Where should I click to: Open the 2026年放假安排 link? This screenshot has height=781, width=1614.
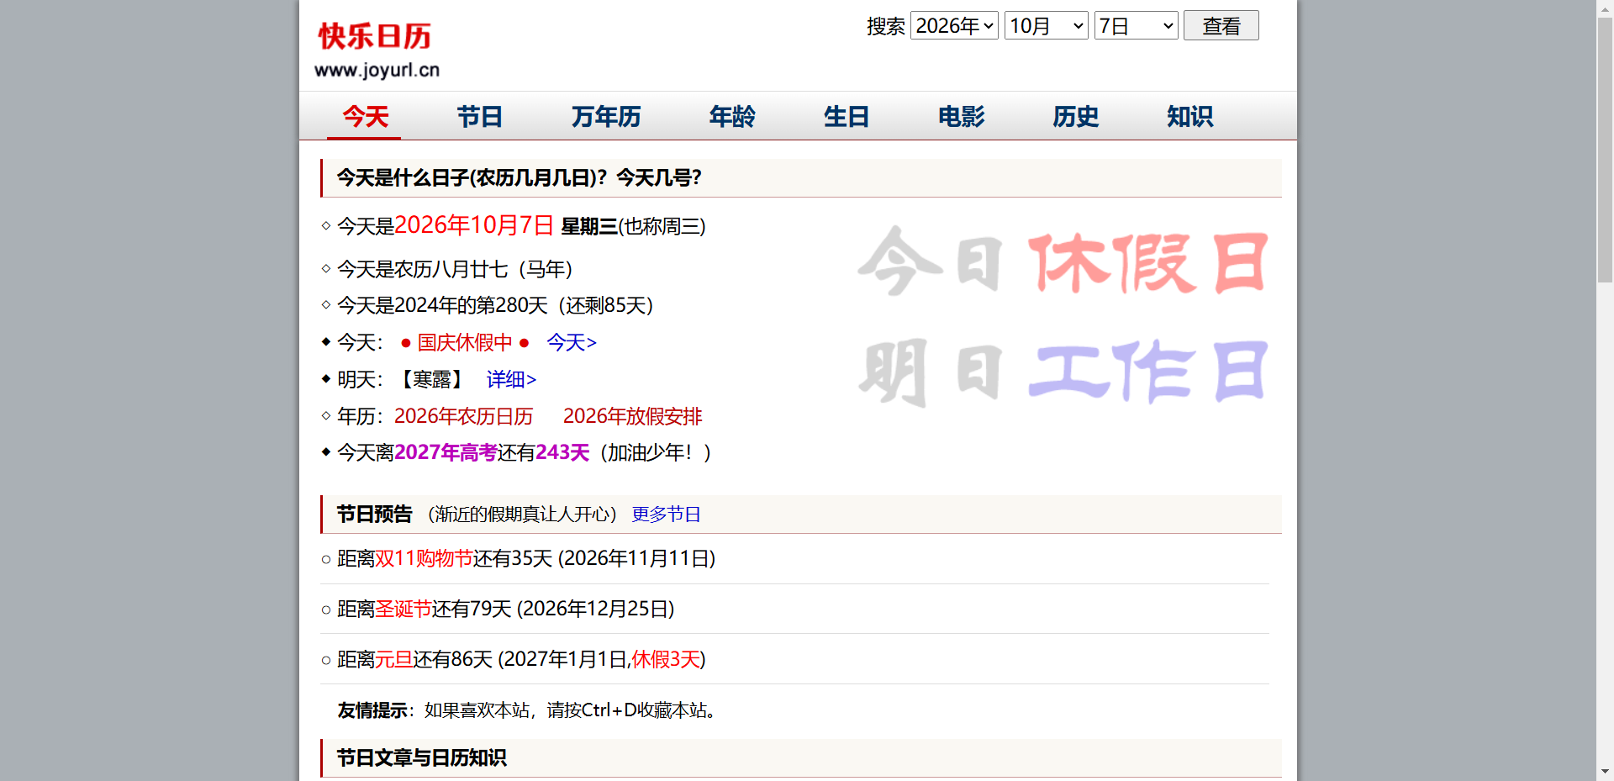coord(632,416)
